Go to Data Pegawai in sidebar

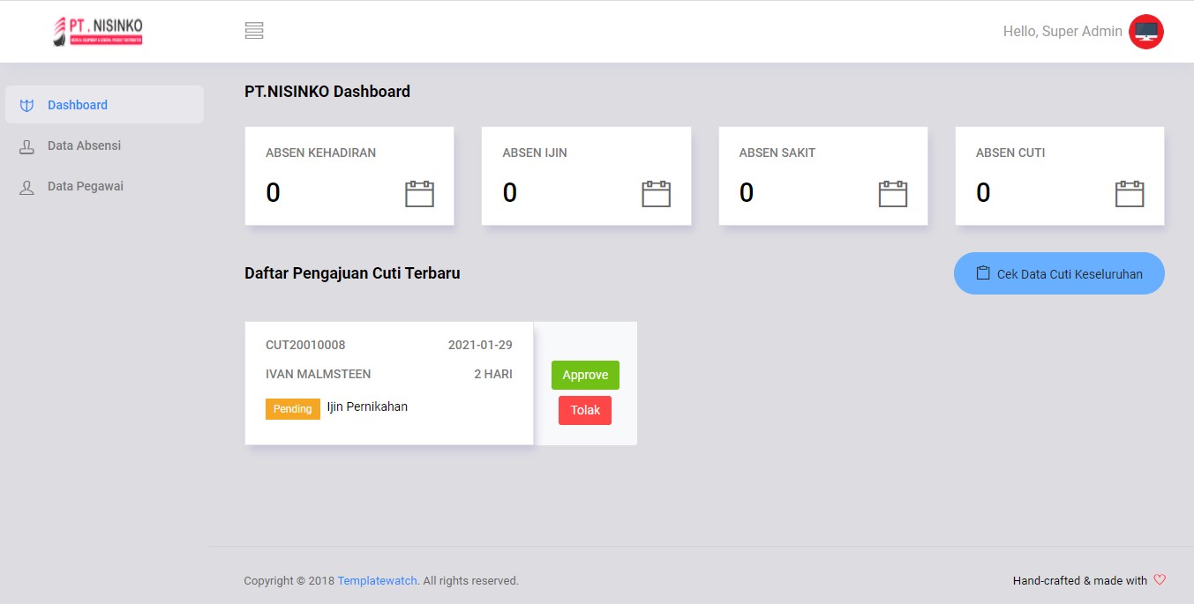85,186
